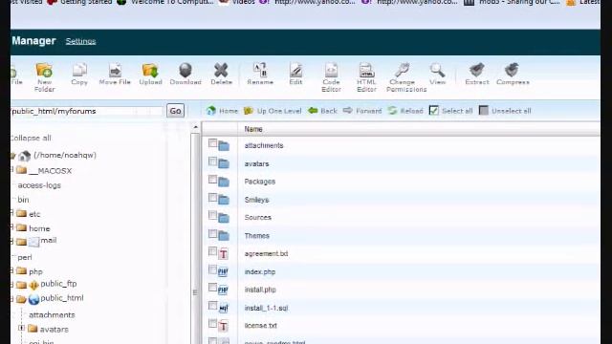Screen dimensions: 612x344
Task: Open Change Permissions tool
Action: [406, 77]
